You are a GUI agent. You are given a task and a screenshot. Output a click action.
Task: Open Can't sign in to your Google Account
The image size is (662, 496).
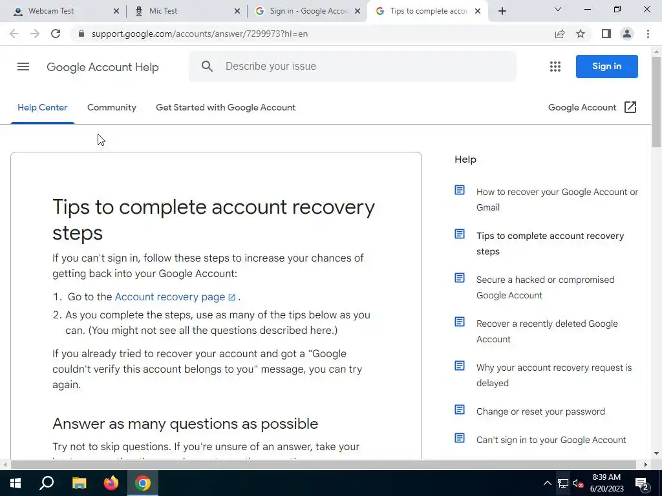[x=551, y=440]
